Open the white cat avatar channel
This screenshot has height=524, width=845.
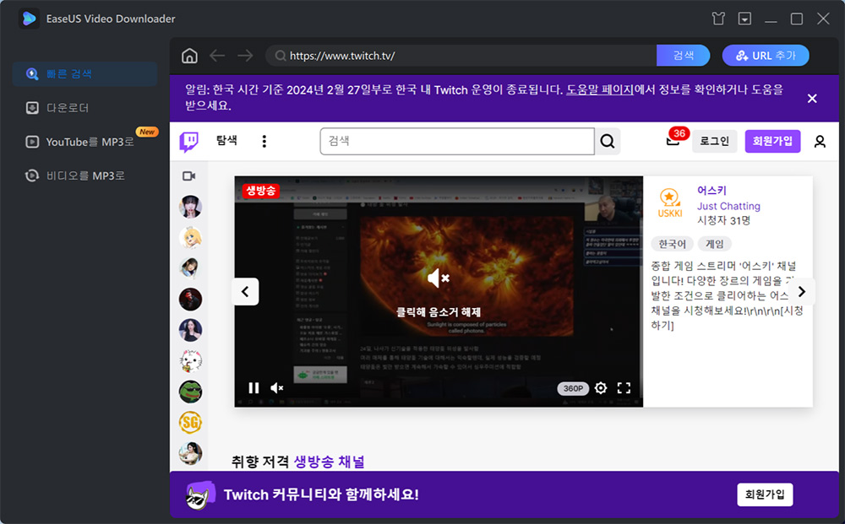click(x=190, y=361)
